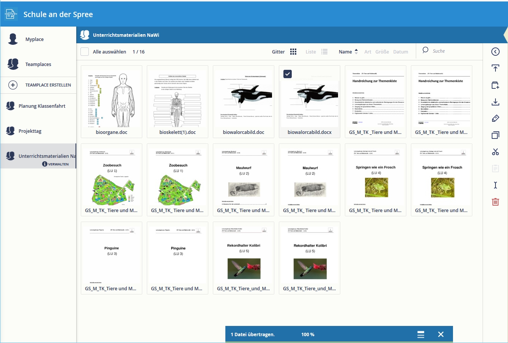Click the rename text-cursor icon
Screen dimensions: 508x343
click(x=495, y=185)
